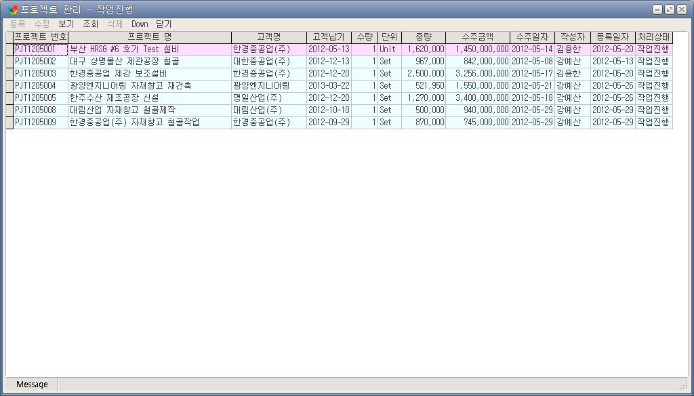Click the 수량 column header
The width and height of the screenshot is (694, 396).
coord(365,37)
